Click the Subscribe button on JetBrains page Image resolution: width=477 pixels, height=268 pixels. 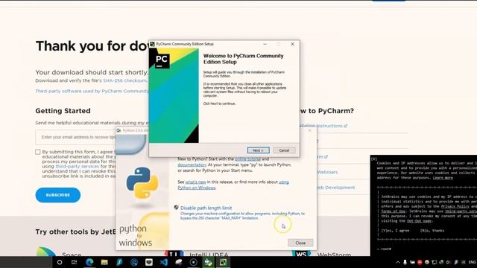[x=58, y=195]
